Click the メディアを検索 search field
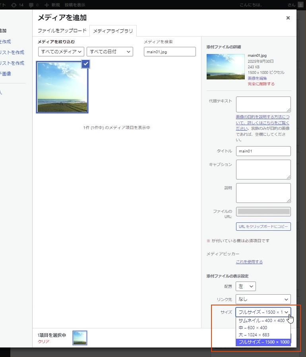Image resolution: width=306 pixels, height=357 pixels. coord(170,52)
